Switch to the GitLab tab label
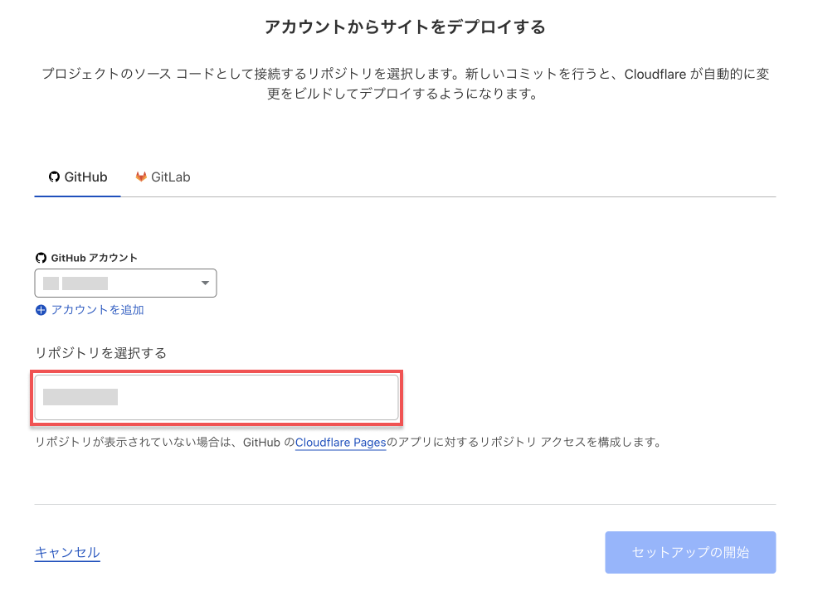 click(171, 177)
